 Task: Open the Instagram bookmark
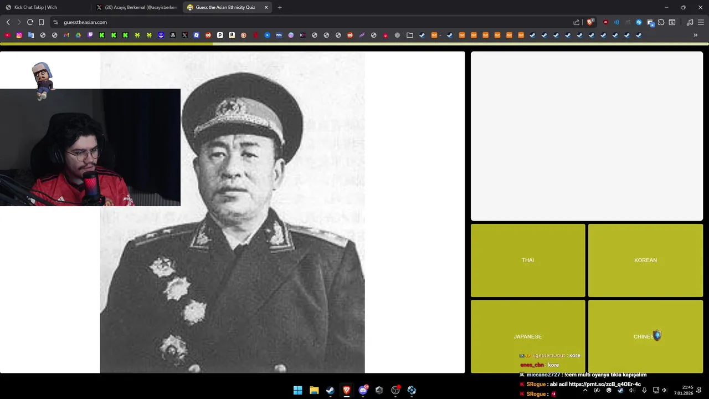[x=19, y=35]
